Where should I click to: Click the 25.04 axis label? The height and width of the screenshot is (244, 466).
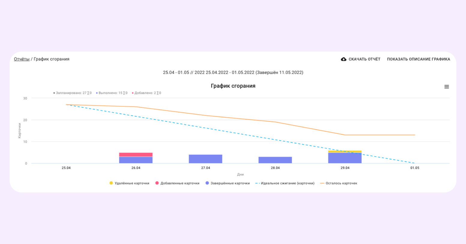(66, 168)
